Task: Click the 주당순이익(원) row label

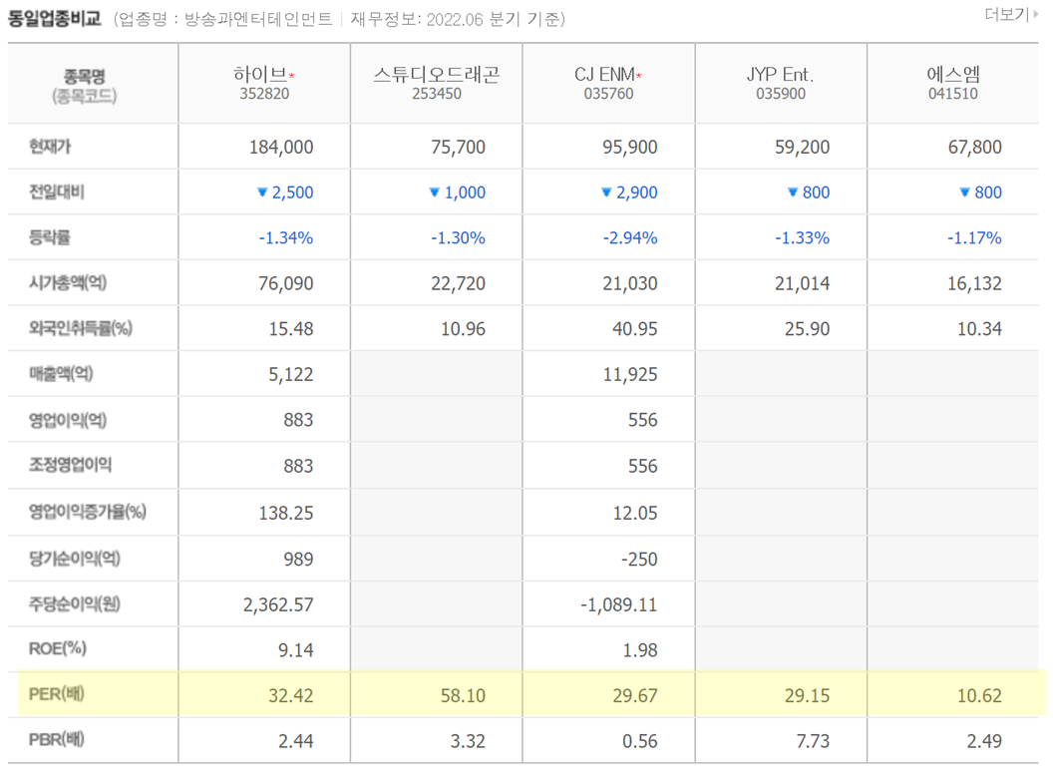Action: point(75,603)
